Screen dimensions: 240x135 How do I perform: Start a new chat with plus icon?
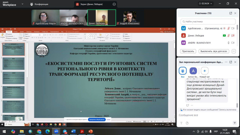[205, 71]
